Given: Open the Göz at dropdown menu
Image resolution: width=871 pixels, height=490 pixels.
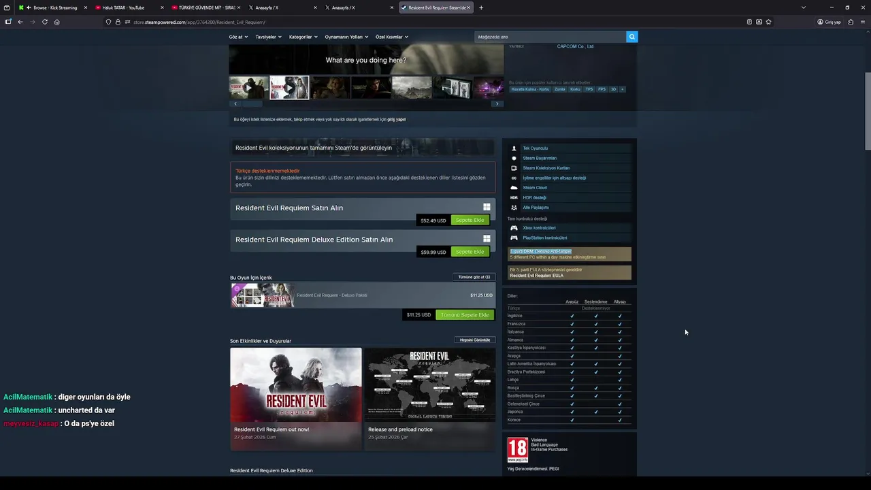Looking at the screenshot, I should [x=238, y=37].
